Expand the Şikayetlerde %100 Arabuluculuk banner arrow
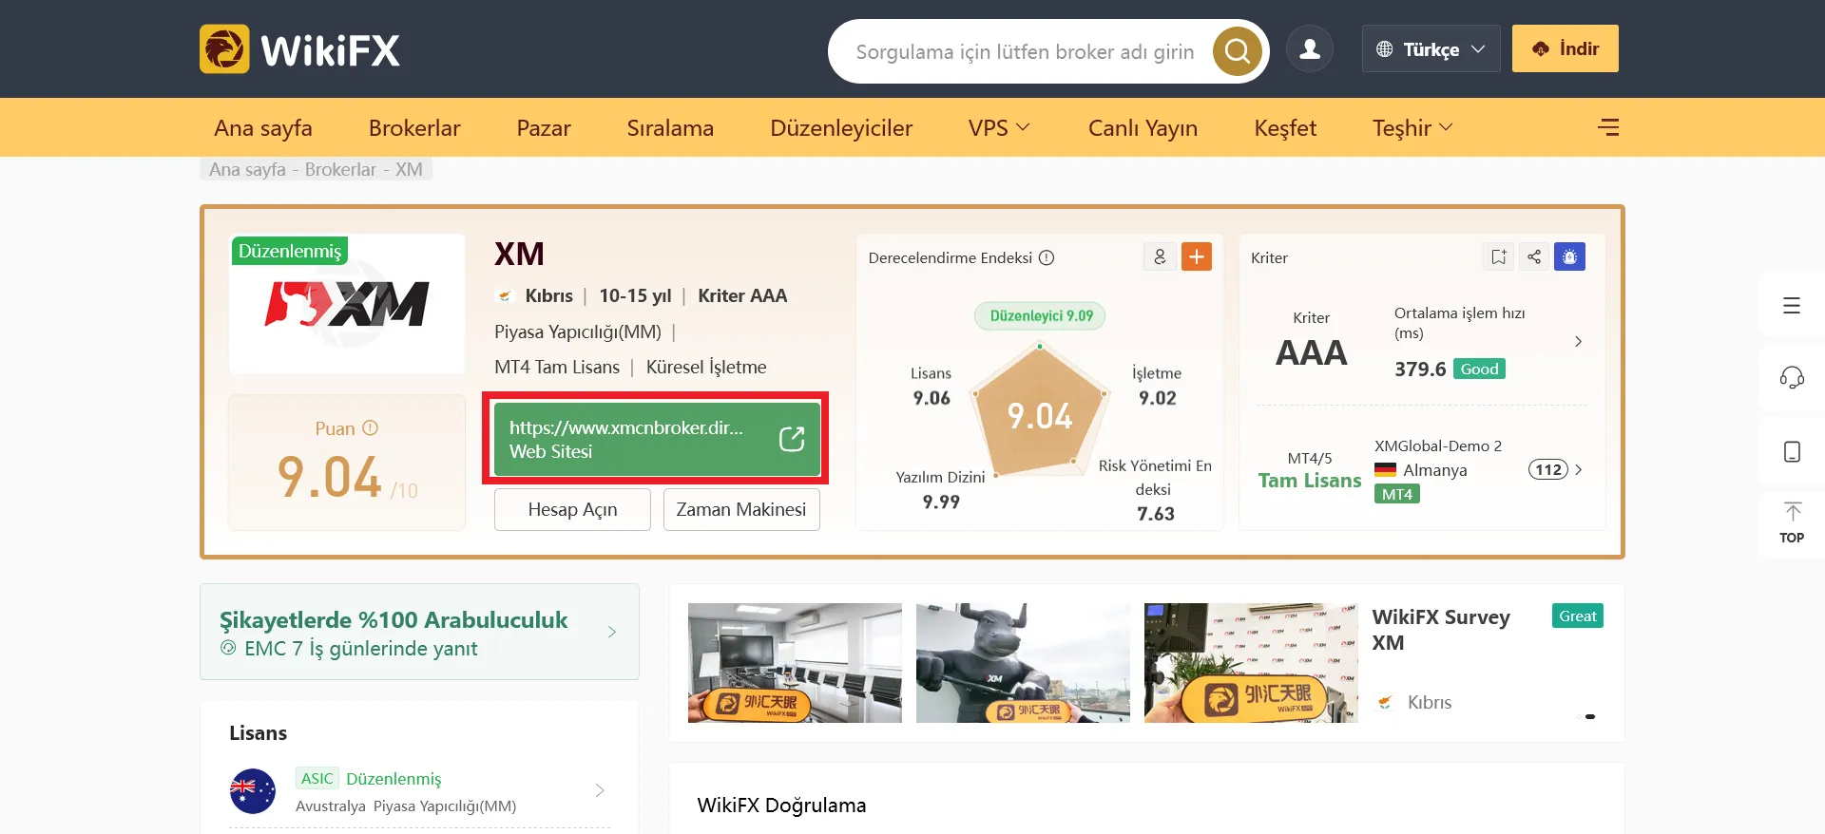The width and height of the screenshot is (1825, 834). [612, 632]
